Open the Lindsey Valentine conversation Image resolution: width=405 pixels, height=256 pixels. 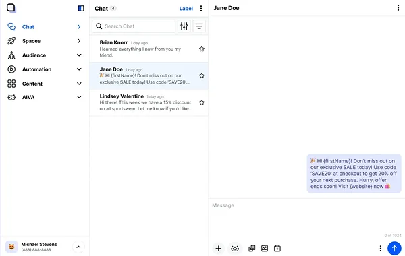point(148,102)
